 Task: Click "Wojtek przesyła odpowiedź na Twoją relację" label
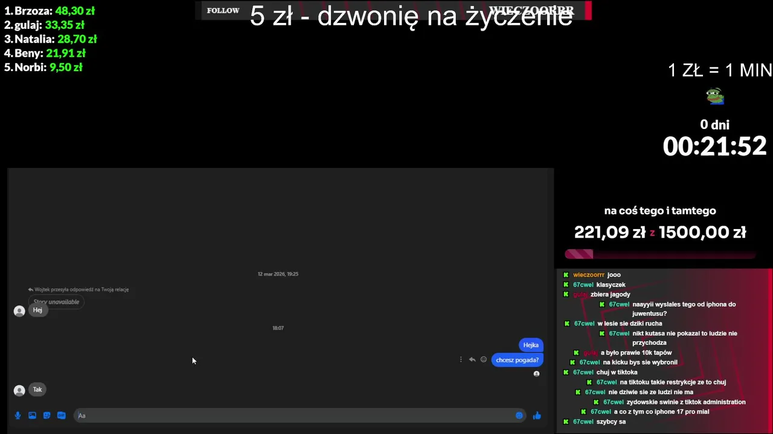coord(79,289)
